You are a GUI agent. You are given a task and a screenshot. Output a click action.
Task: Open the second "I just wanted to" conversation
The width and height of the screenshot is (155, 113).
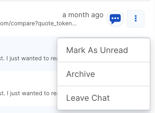pos(29,93)
